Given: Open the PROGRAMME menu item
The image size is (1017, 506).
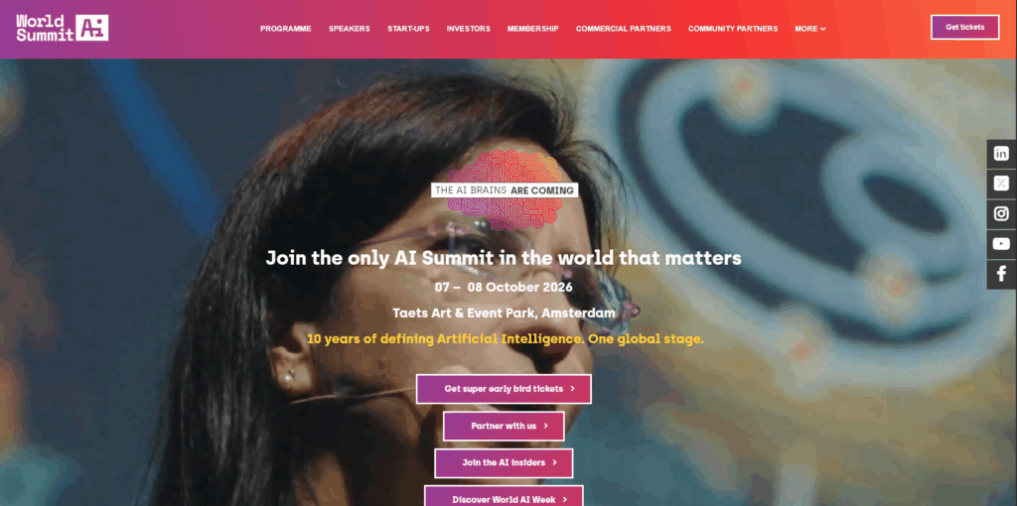Looking at the screenshot, I should point(285,29).
